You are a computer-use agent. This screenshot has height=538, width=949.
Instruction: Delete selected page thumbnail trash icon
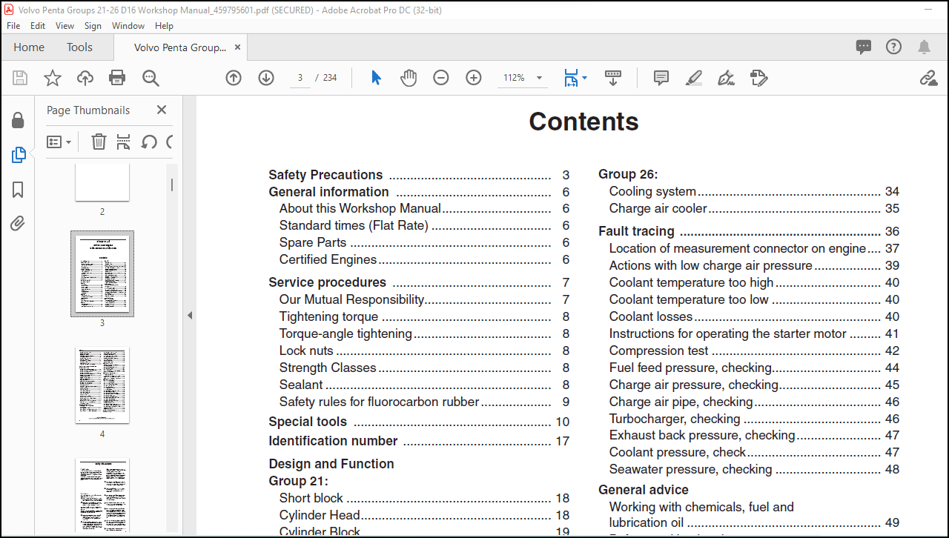[99, 142]
